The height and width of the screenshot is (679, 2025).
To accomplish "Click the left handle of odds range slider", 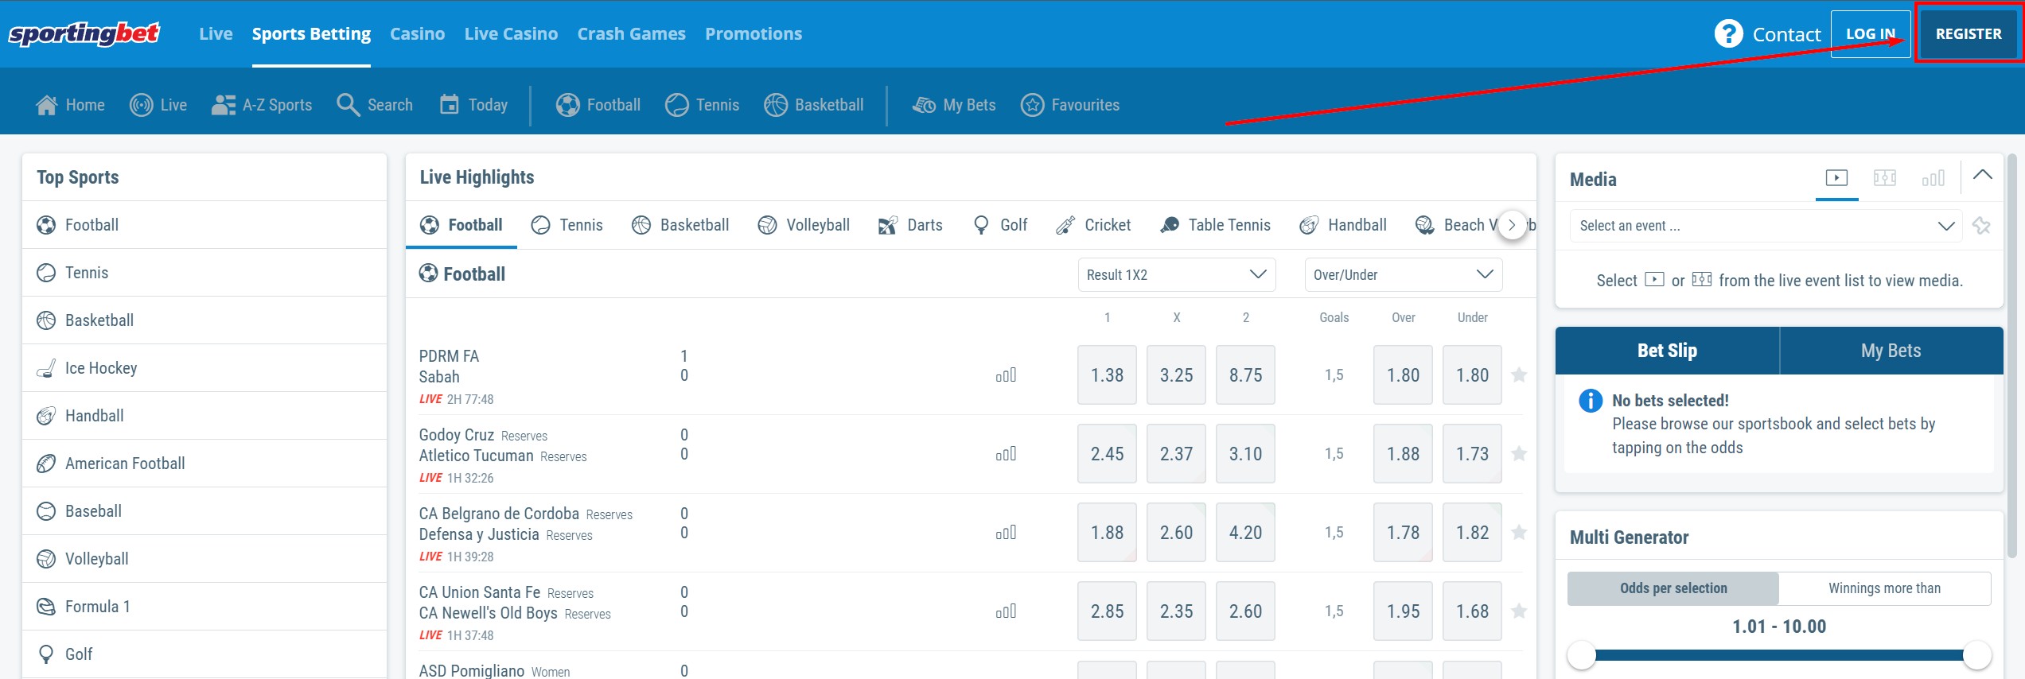I will (x=1581, y=655).
